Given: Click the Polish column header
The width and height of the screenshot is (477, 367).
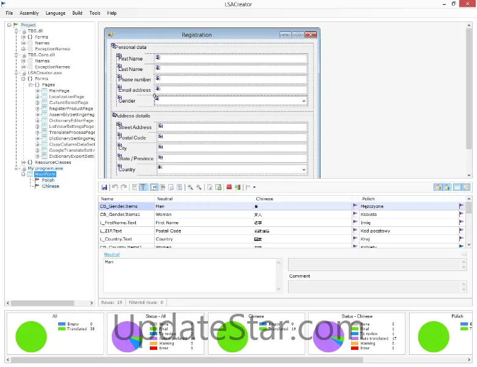Looking at the screenshot, I should pos(368,199).
